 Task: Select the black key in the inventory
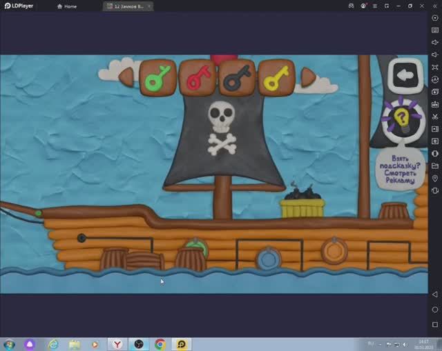237,78
